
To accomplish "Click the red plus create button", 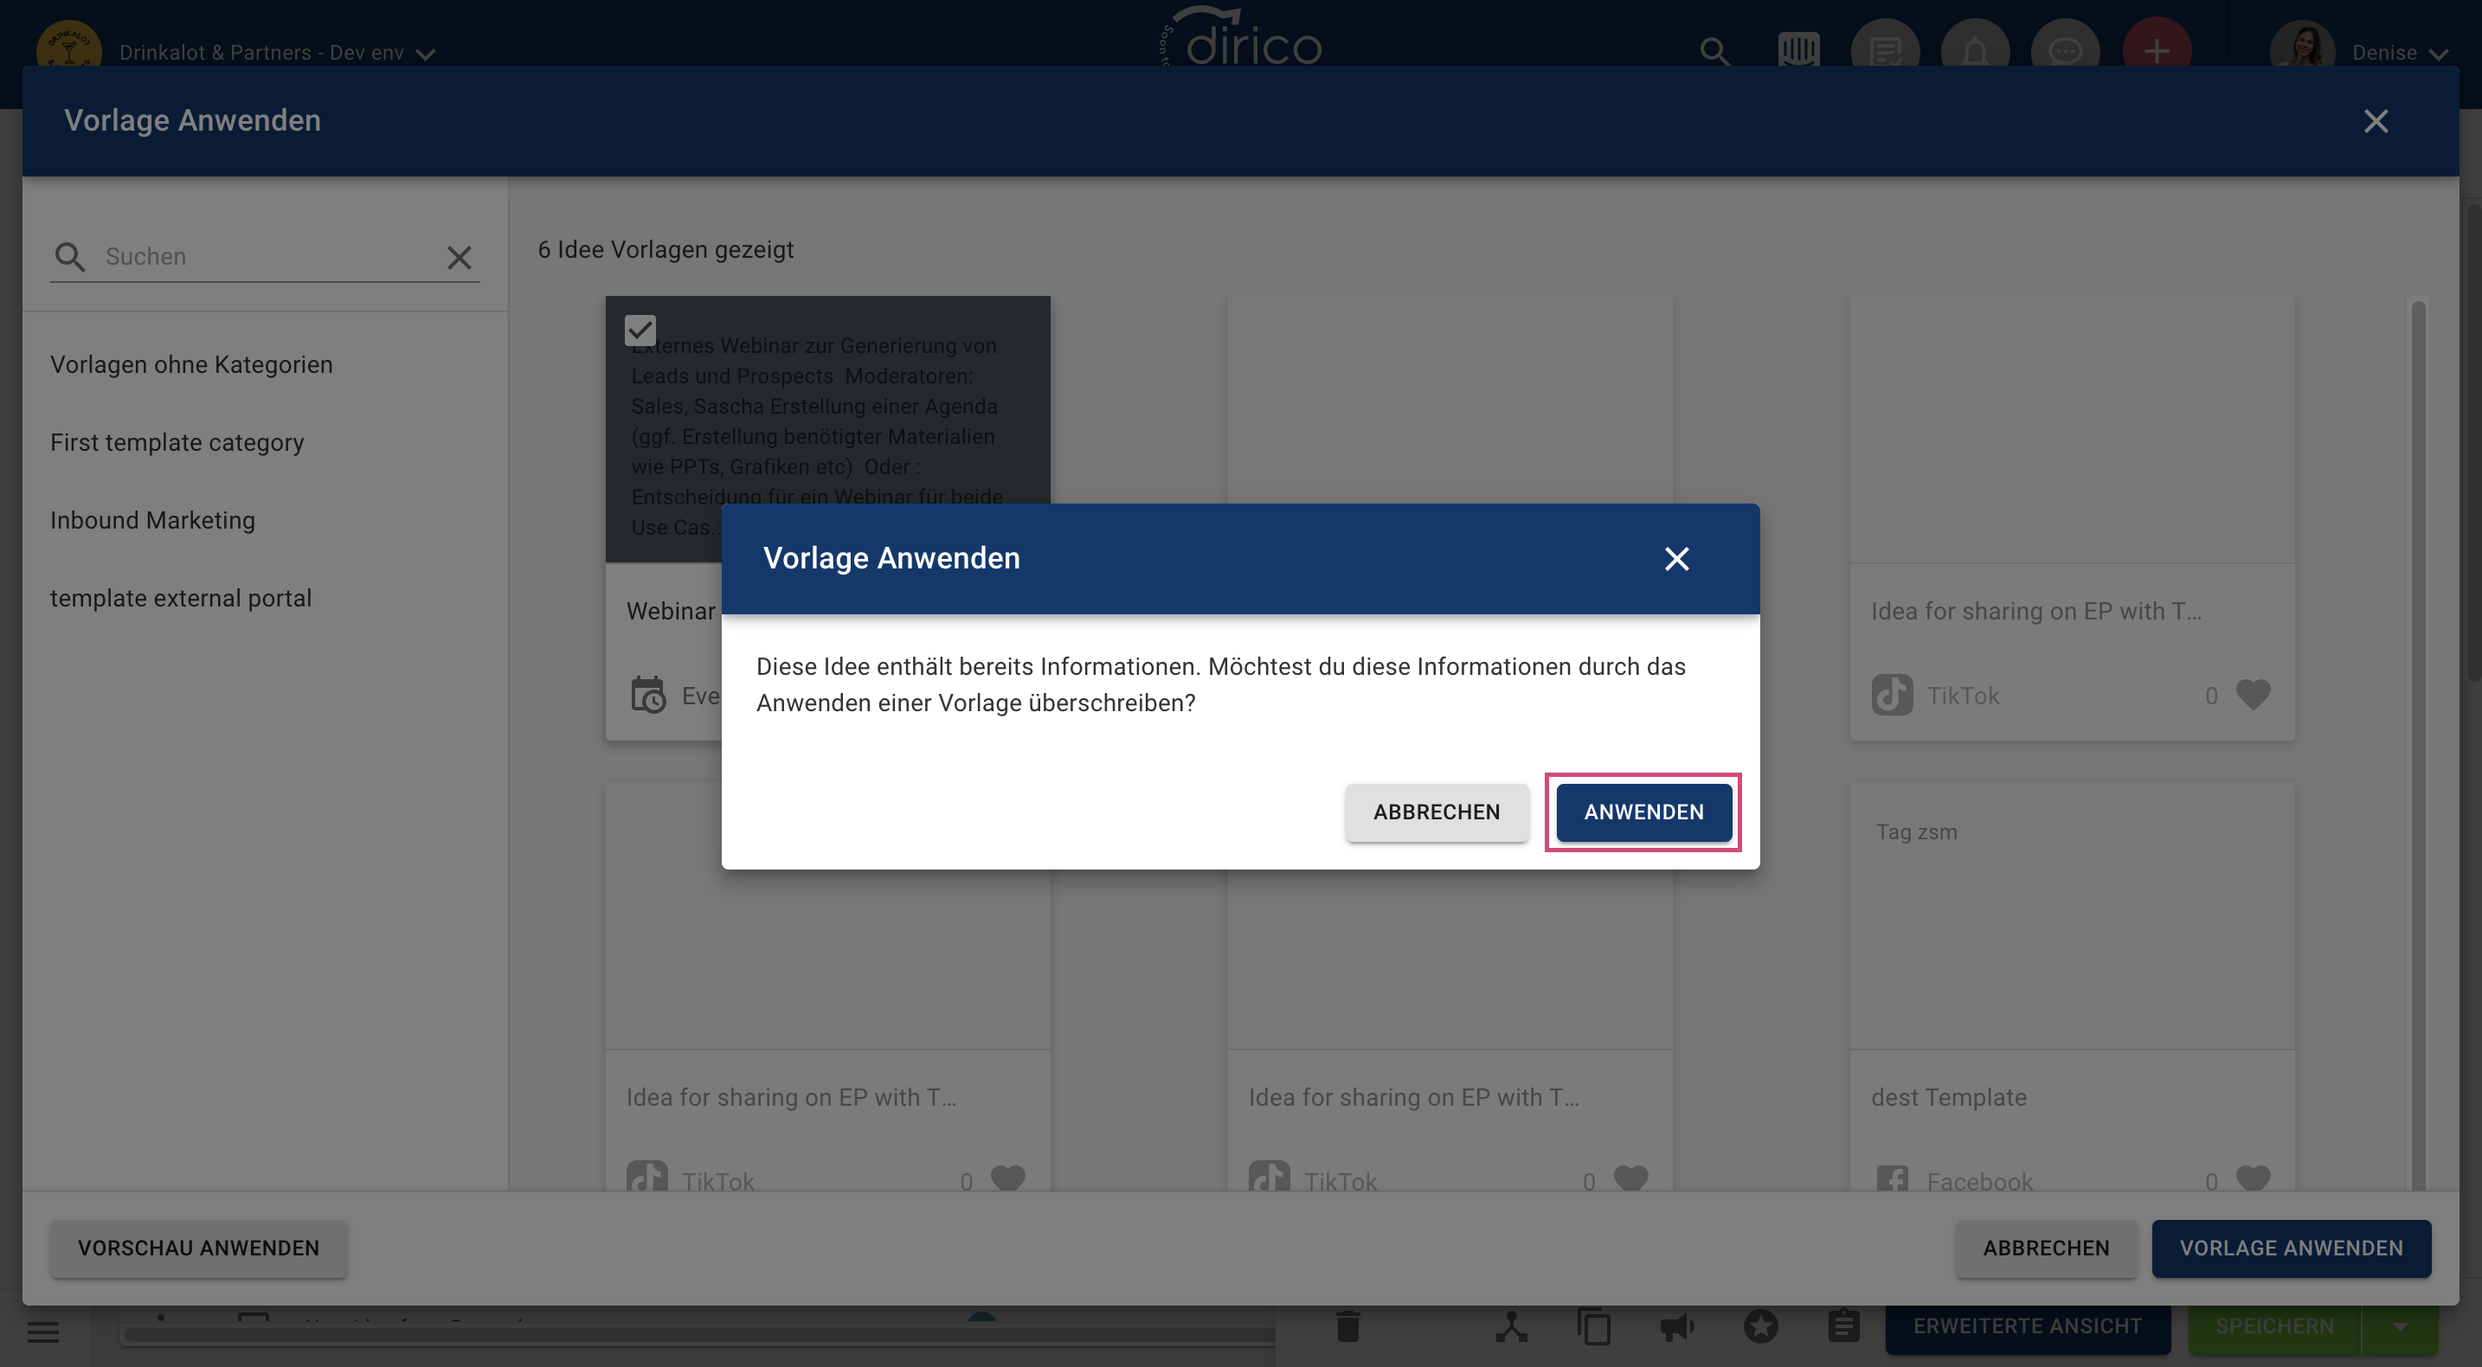I will [x=2157, y=52].
